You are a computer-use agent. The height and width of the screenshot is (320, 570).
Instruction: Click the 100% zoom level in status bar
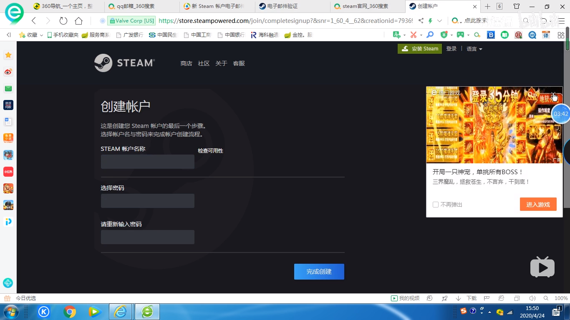561,298
